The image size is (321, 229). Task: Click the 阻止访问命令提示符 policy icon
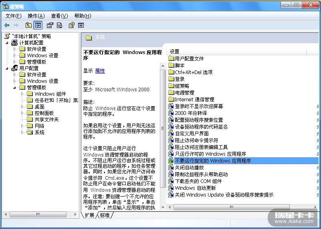tap(171, 140)
